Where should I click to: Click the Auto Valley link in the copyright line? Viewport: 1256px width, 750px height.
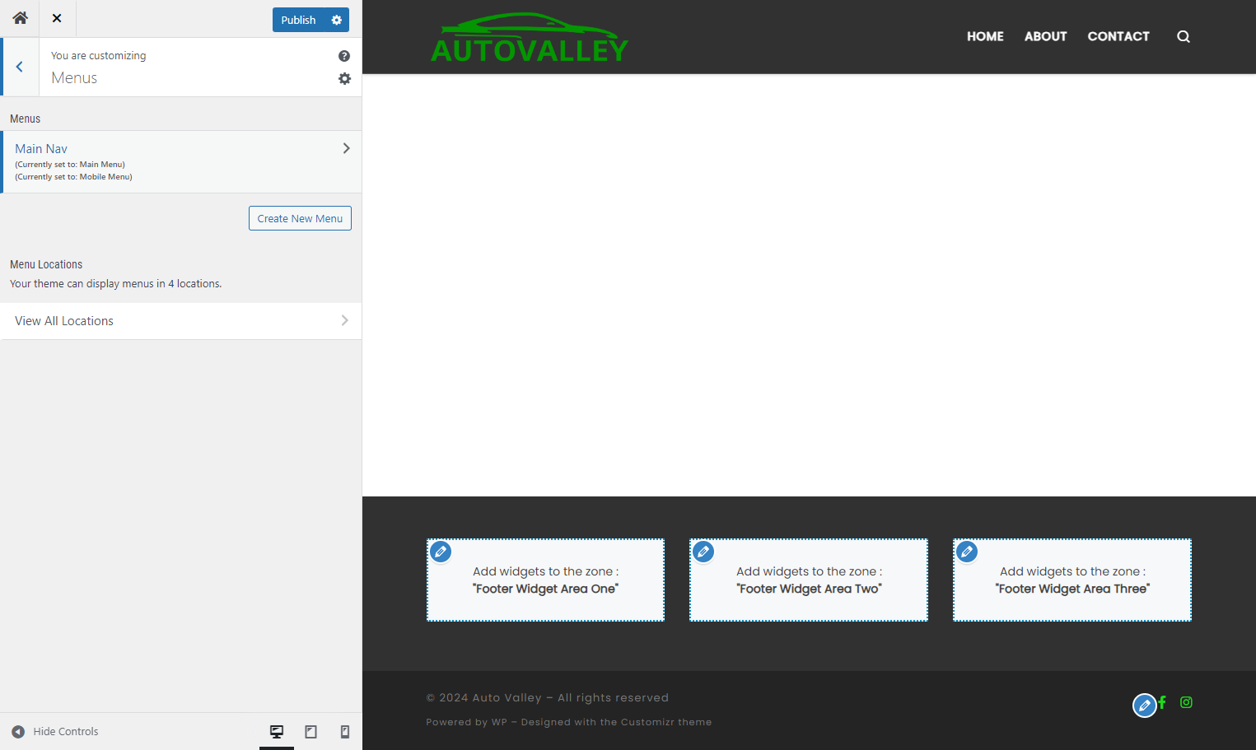(507, 697)
